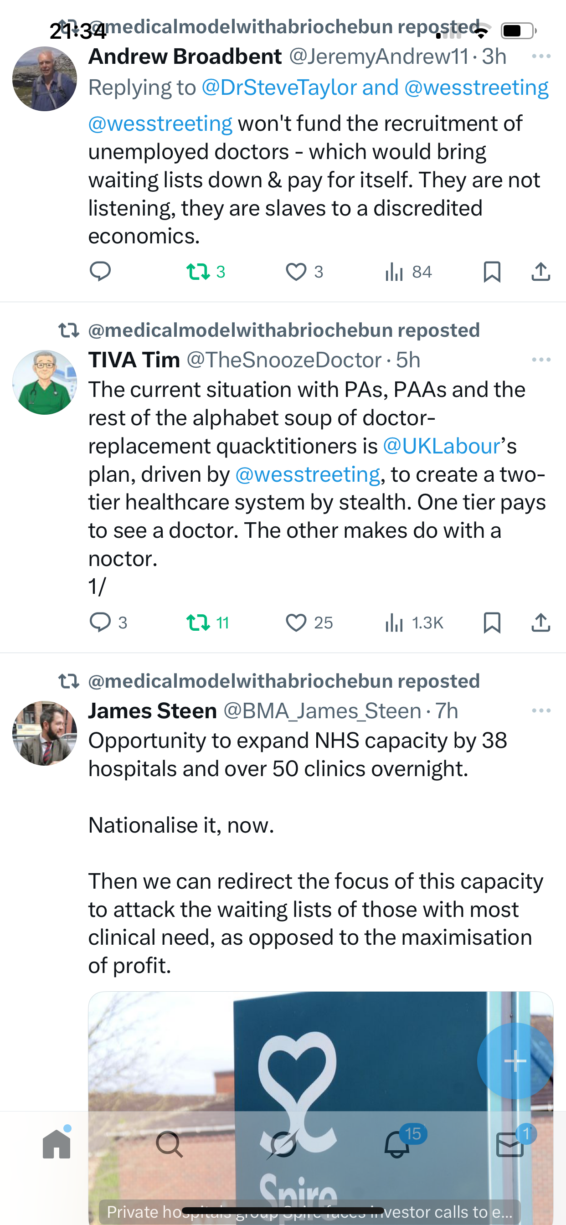Reply to TIVA Tim's tweet

[100, 623]
